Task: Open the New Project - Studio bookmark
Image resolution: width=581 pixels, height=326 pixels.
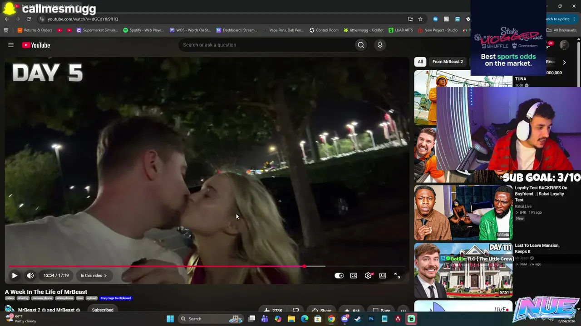Action: coord(438,30)
